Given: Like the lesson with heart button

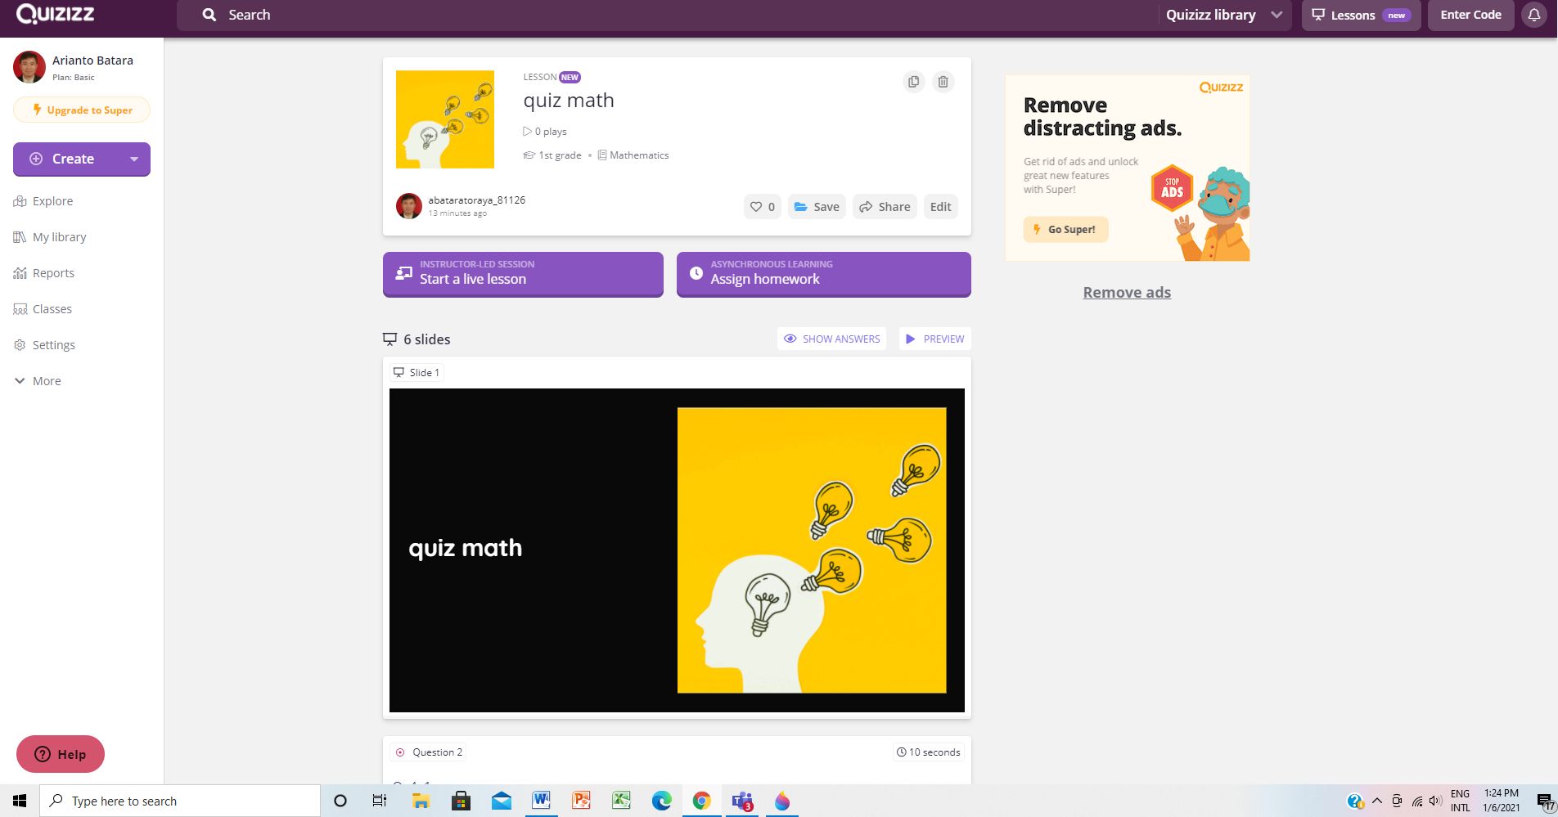Looking at the screenshot, I should 763,207.
